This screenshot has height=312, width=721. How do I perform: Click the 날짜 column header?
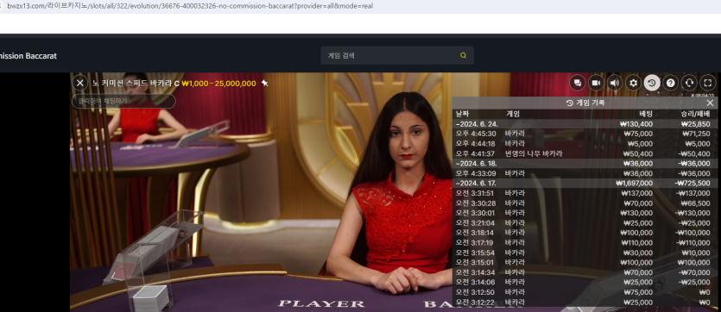coord(462,114)
